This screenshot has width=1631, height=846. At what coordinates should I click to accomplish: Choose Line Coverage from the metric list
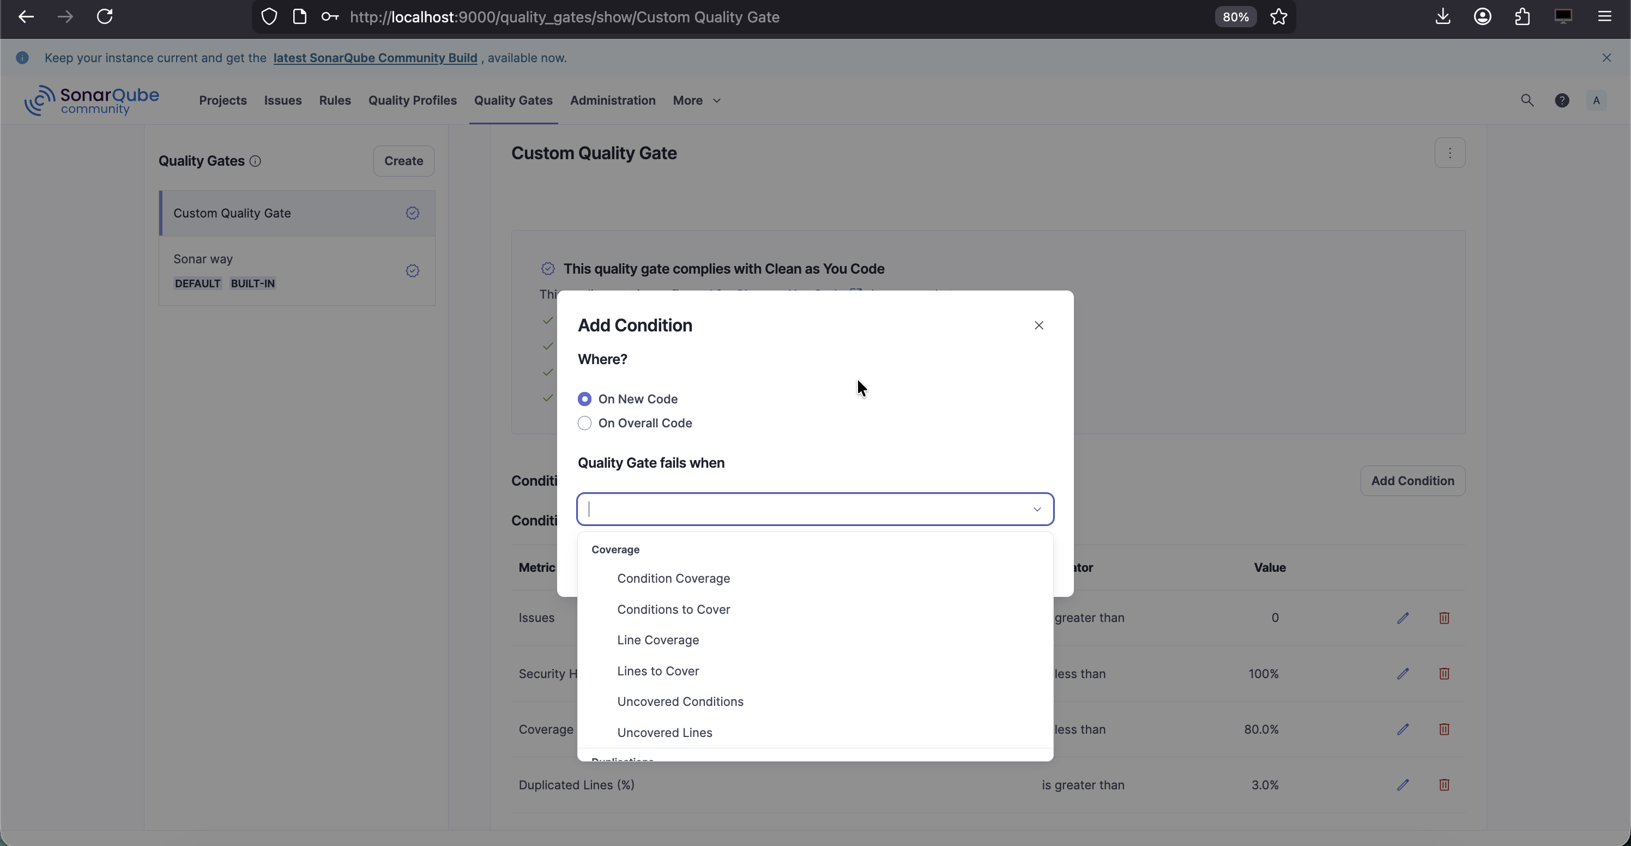click(x=658, y=639)
